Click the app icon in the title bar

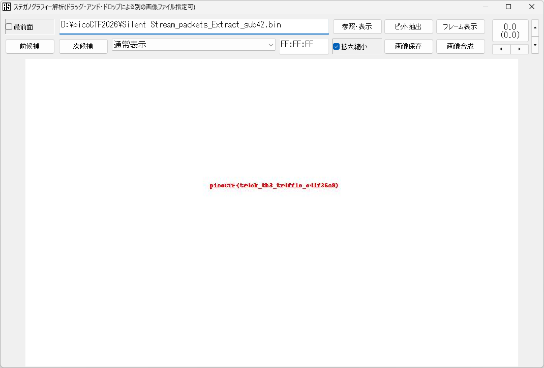(7, 7)
